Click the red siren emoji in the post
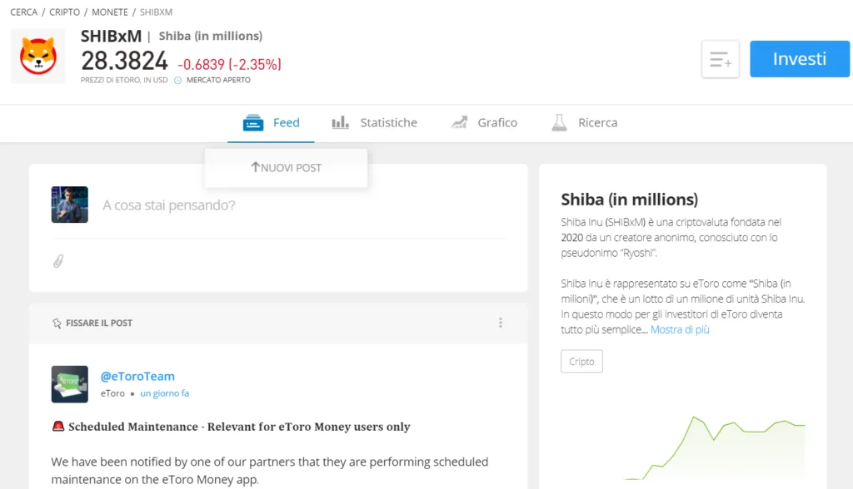 point(58,426)
